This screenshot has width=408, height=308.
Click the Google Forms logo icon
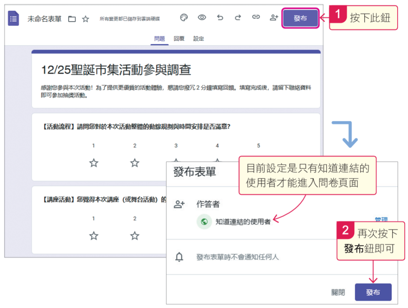point(13,18)
